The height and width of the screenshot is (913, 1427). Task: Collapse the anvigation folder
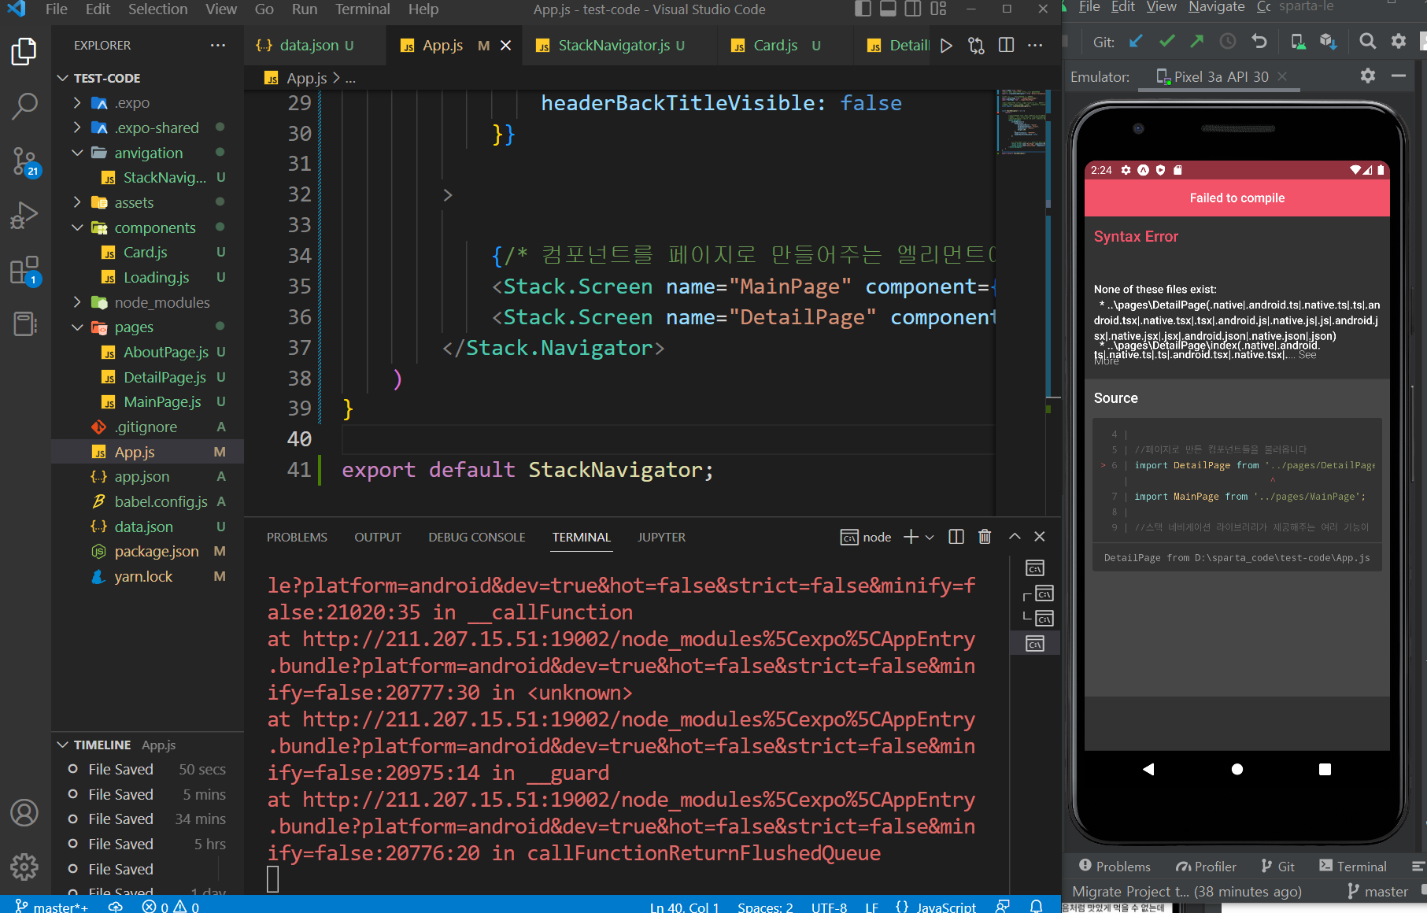pos(77,153)
